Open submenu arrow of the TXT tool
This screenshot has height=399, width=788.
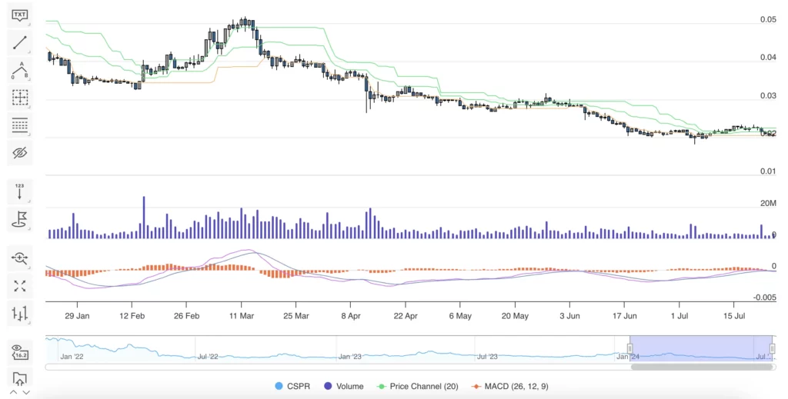pos(29,24)
